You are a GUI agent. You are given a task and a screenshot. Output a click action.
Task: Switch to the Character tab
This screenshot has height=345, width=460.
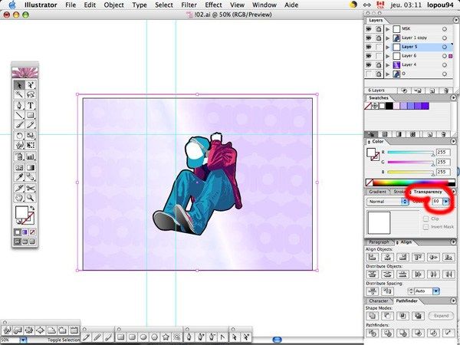[379, 301]
